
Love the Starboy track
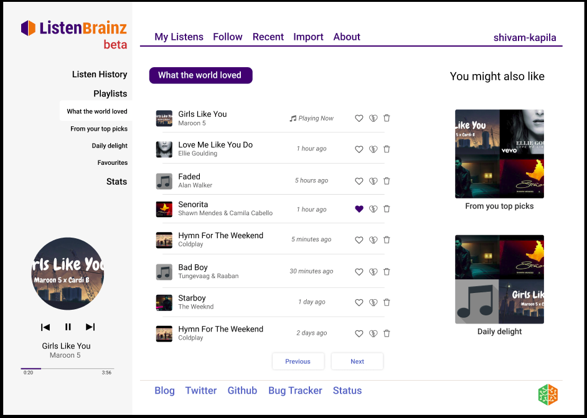359,302
